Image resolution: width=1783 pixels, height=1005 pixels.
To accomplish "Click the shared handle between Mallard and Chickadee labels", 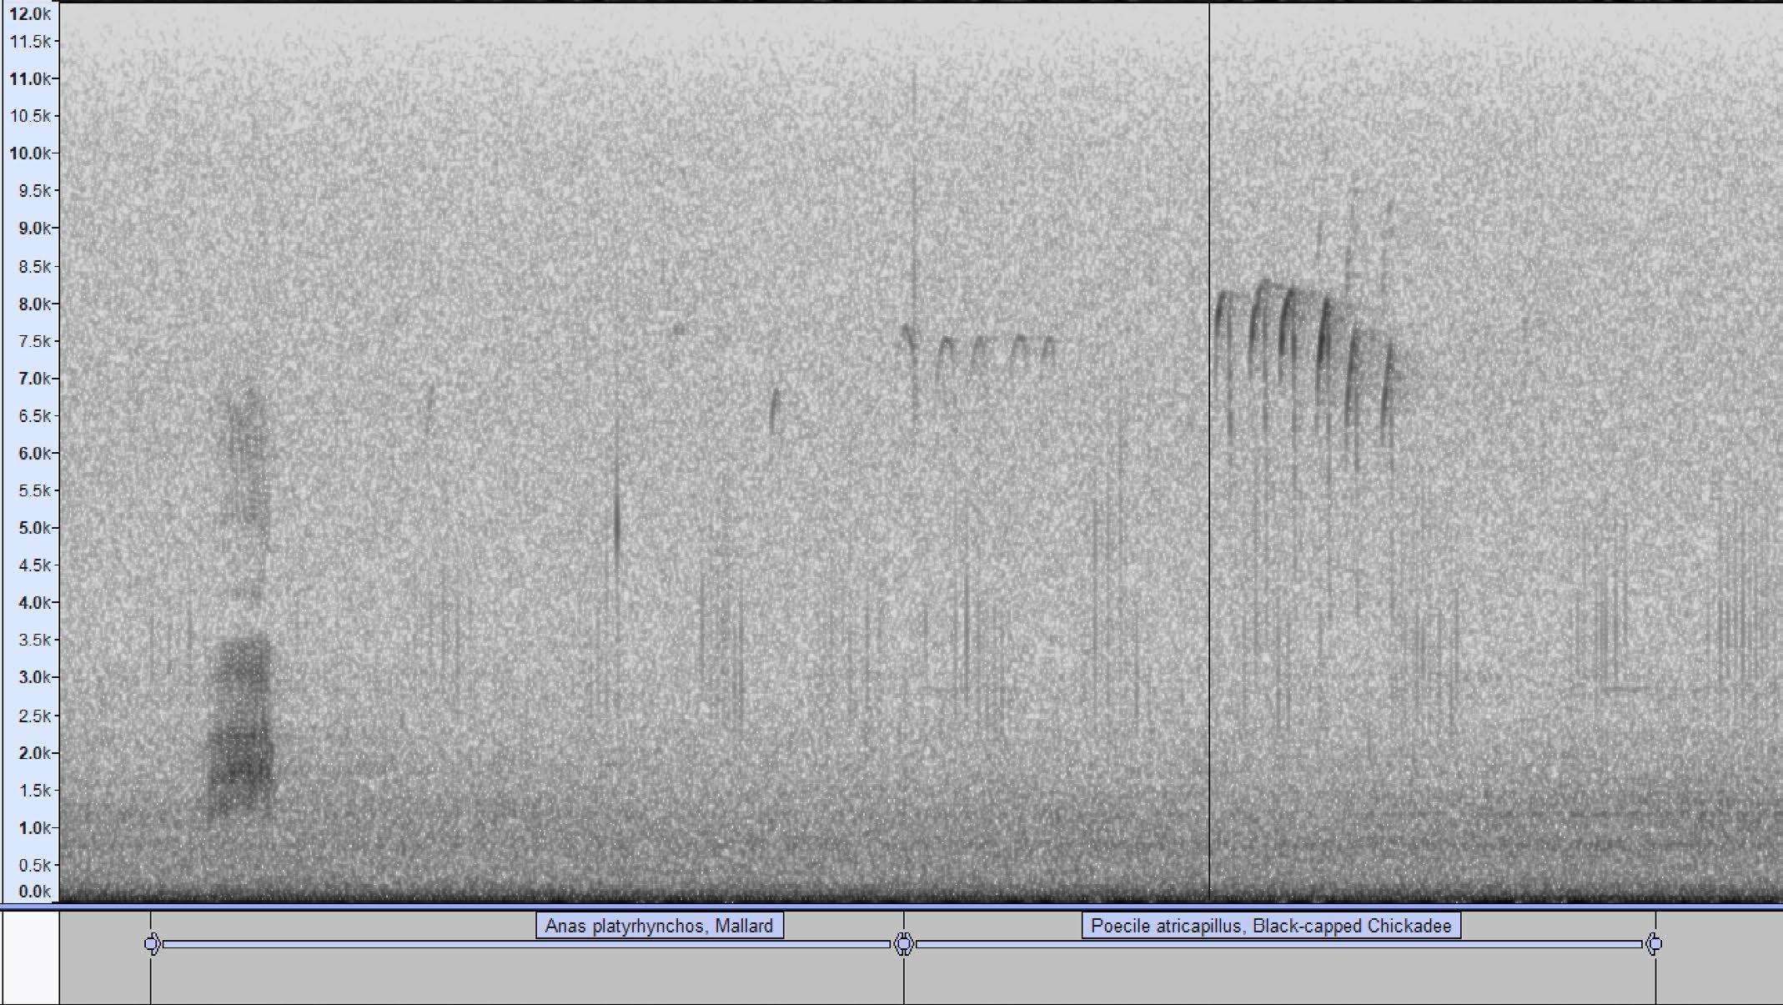I will tap(904, 944).
